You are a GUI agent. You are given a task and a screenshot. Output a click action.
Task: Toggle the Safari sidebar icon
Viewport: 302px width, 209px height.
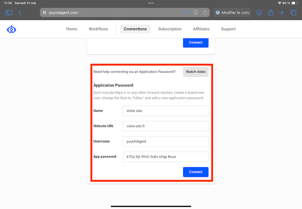point(9,13)
